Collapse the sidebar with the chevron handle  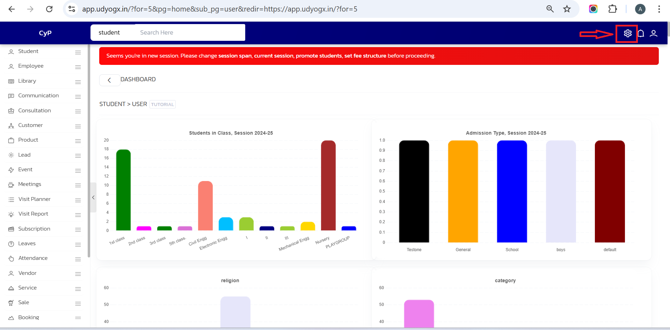[x=93, y=197]
